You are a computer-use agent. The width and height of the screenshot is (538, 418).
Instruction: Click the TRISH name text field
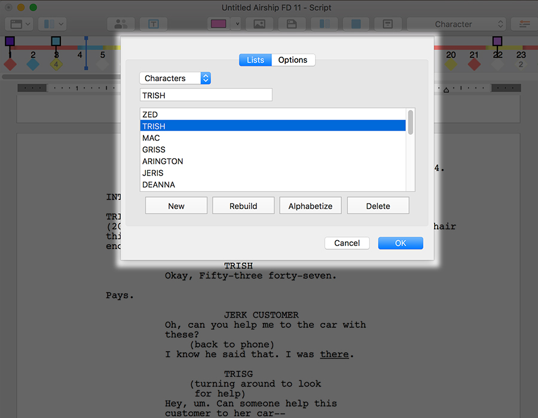[x=206, y=95]
